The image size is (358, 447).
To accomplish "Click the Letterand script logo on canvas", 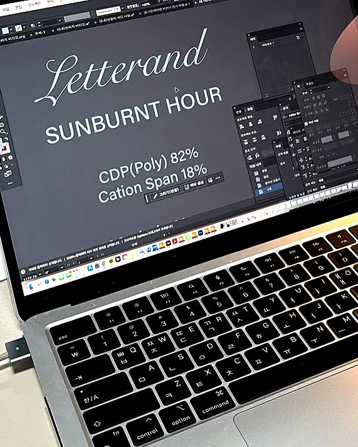I will click(122, 67).
